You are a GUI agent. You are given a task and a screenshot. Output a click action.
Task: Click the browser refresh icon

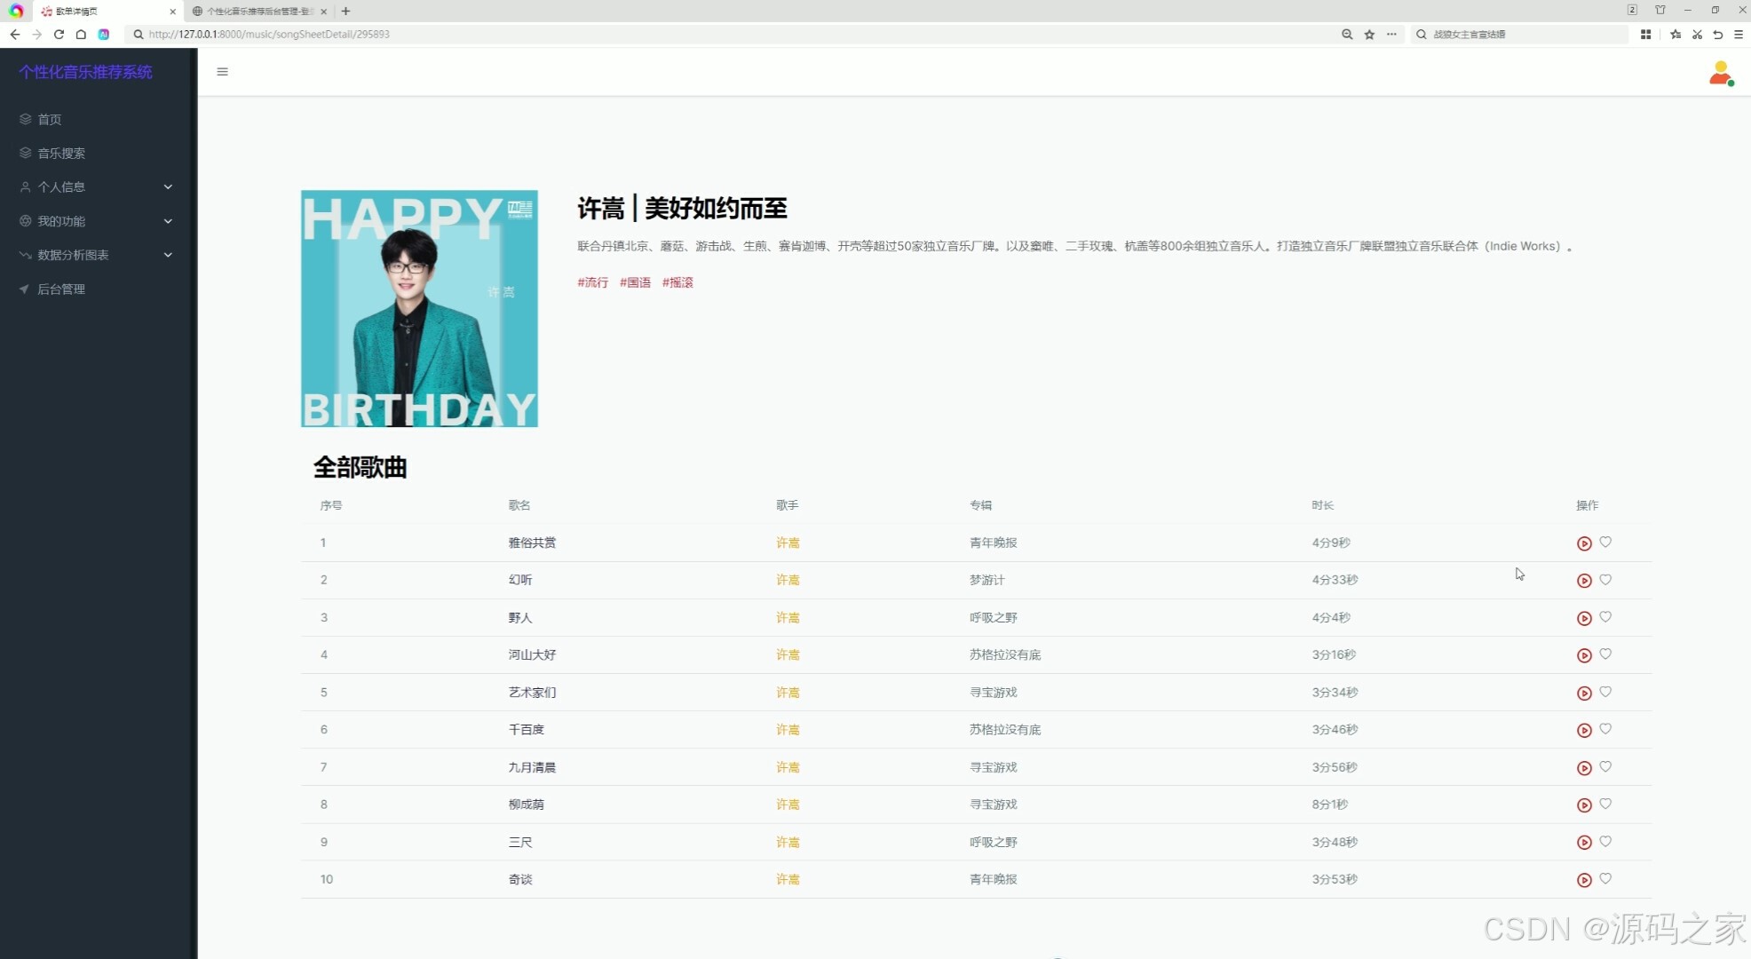point(59,35)
